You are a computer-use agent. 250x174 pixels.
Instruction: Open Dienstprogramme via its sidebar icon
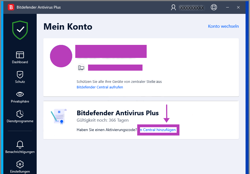click(x=20, y=114)
